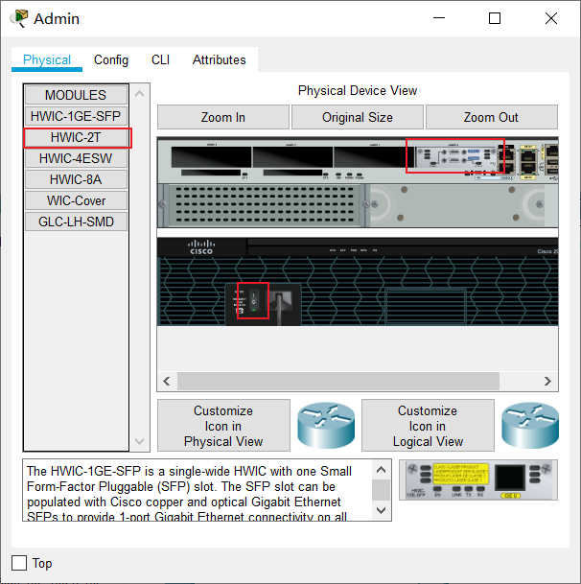Click description box scroll down arrow
This screenshot has width=581, height=584.
point(381,510)
